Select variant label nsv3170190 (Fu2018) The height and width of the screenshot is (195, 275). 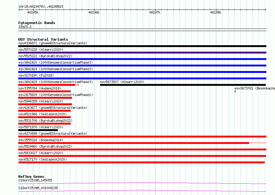point(36,75)
